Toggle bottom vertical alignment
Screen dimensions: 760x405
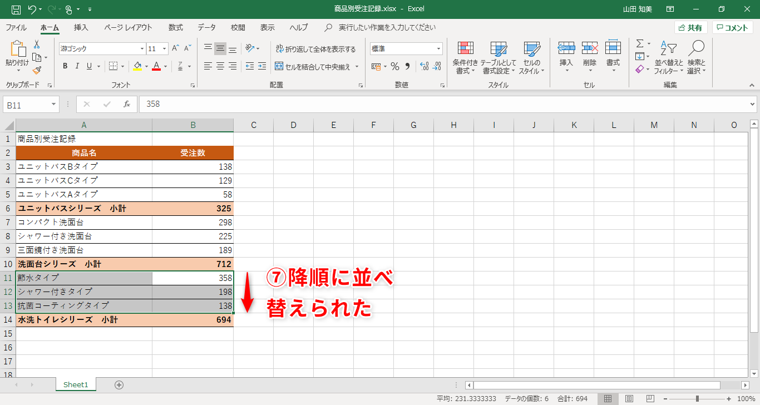coord(233,48)
